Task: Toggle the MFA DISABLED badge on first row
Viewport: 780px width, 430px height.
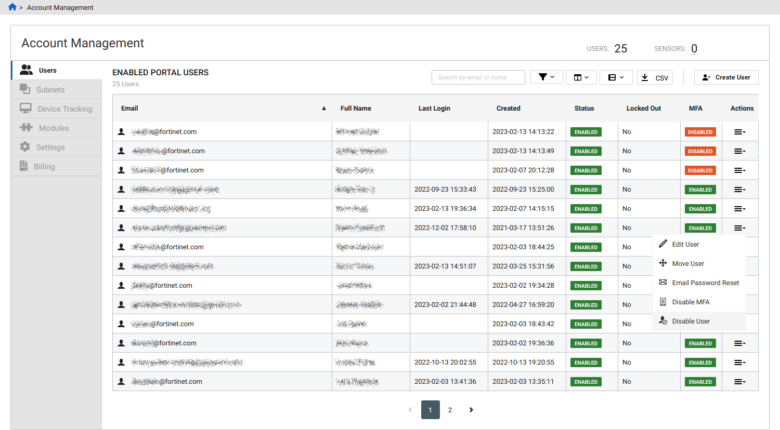Action: [700, 131]
